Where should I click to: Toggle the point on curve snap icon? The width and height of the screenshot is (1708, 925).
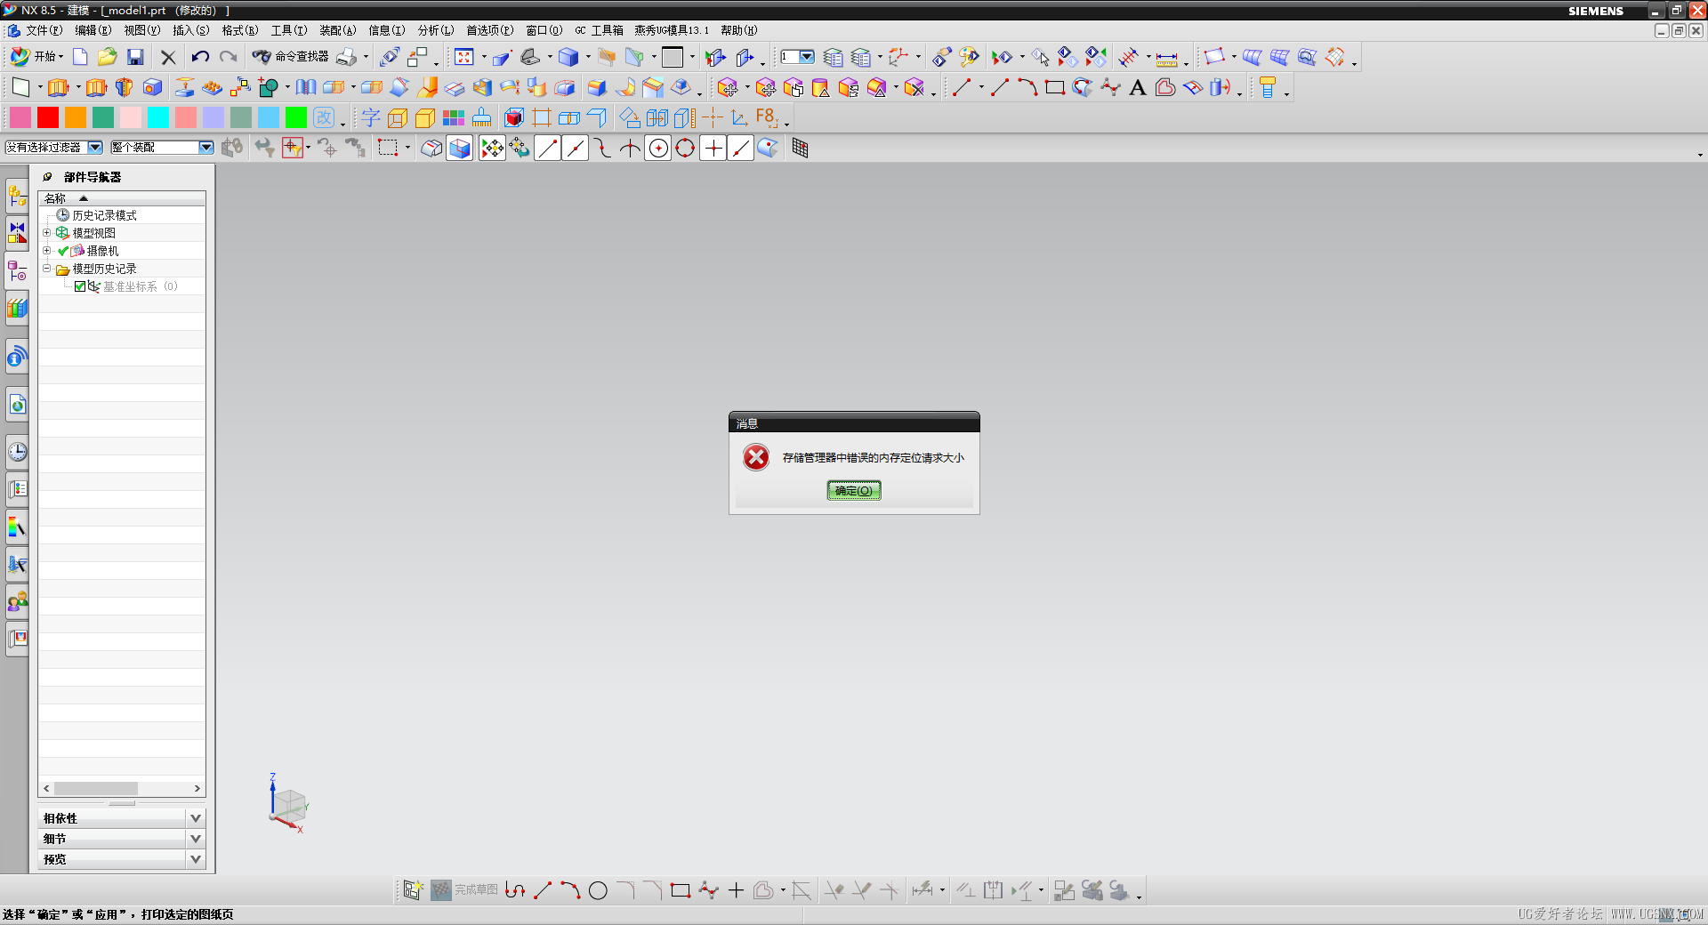pyautogui.click(x=740, y=149)
